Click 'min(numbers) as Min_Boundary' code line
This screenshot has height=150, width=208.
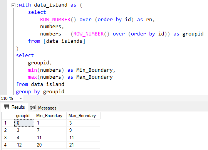[x=72, y=70]
